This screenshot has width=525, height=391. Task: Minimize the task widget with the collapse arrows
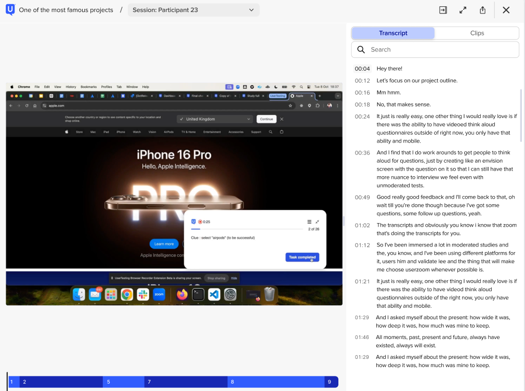[318, 222]
